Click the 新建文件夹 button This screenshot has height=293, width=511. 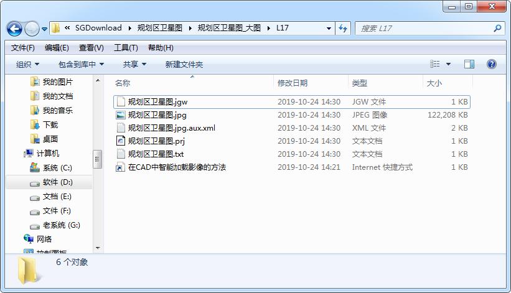click(184, 64)
